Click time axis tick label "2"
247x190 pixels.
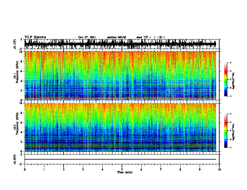pyautogui.click(x=64, y=170)
